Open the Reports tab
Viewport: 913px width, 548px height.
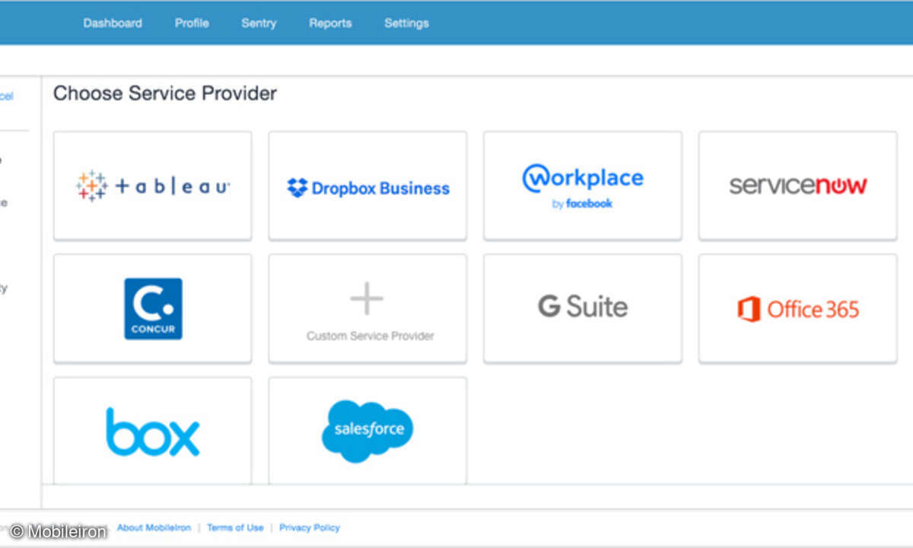(330, 23)
